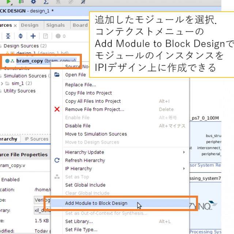Open Settings gear in top toolbar
Screen dimensions: 234x234
(x=33, y=2)
